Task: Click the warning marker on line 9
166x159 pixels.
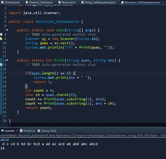Action: pyautogui.click(x=1, y=39)
